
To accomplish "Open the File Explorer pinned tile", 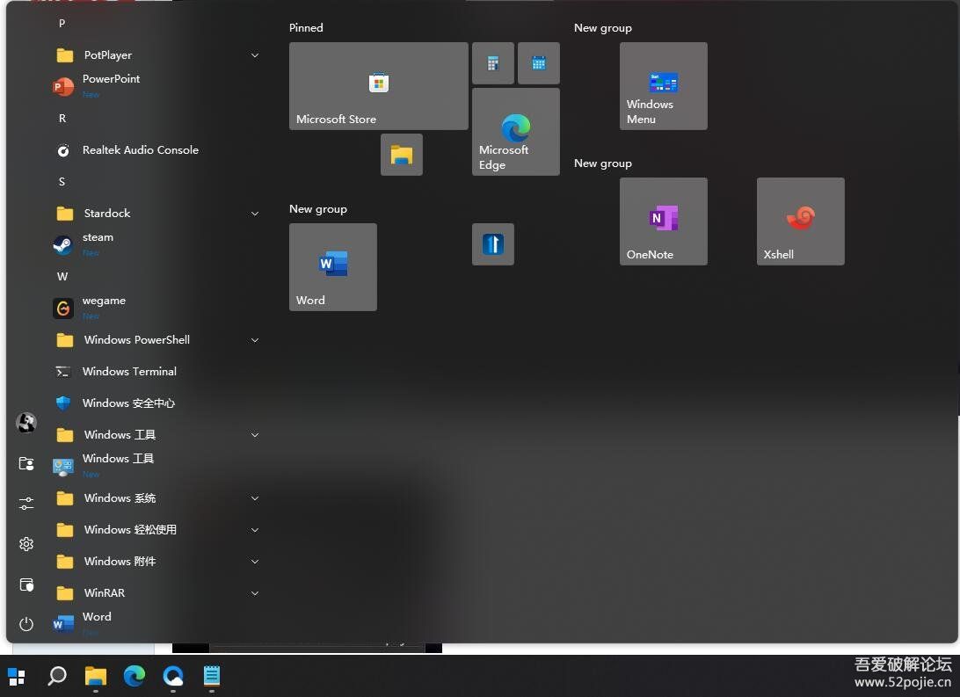I will pos(402,154).
